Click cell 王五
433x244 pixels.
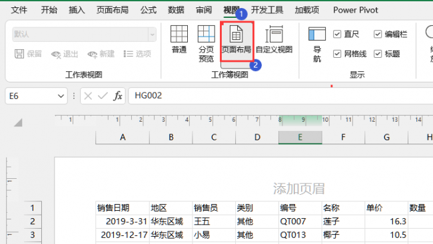click(214, 221)
